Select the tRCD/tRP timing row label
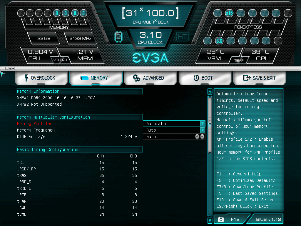Screen dimensions: 301x226 click(x=26, y=169)
